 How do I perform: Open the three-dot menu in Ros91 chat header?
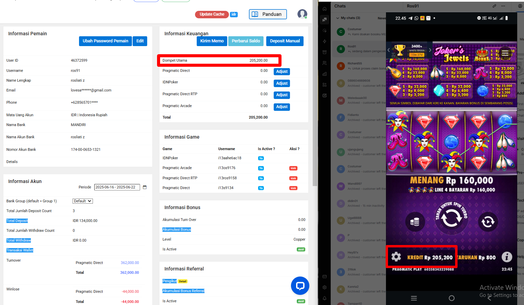(x=503, y=6)
